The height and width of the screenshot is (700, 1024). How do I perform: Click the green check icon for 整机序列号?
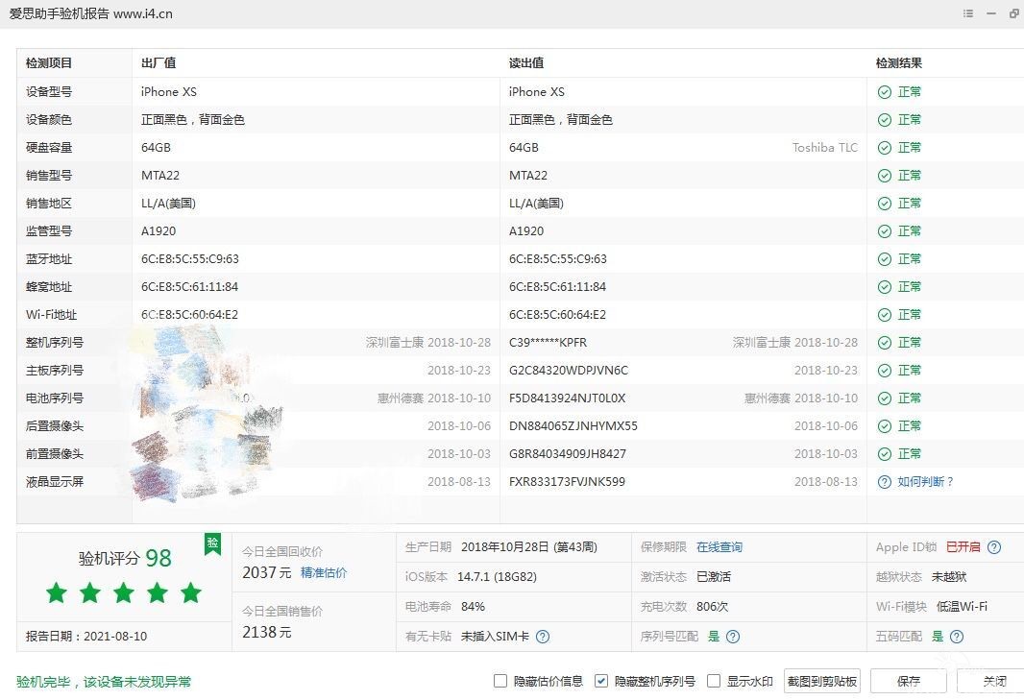(885, 343)
